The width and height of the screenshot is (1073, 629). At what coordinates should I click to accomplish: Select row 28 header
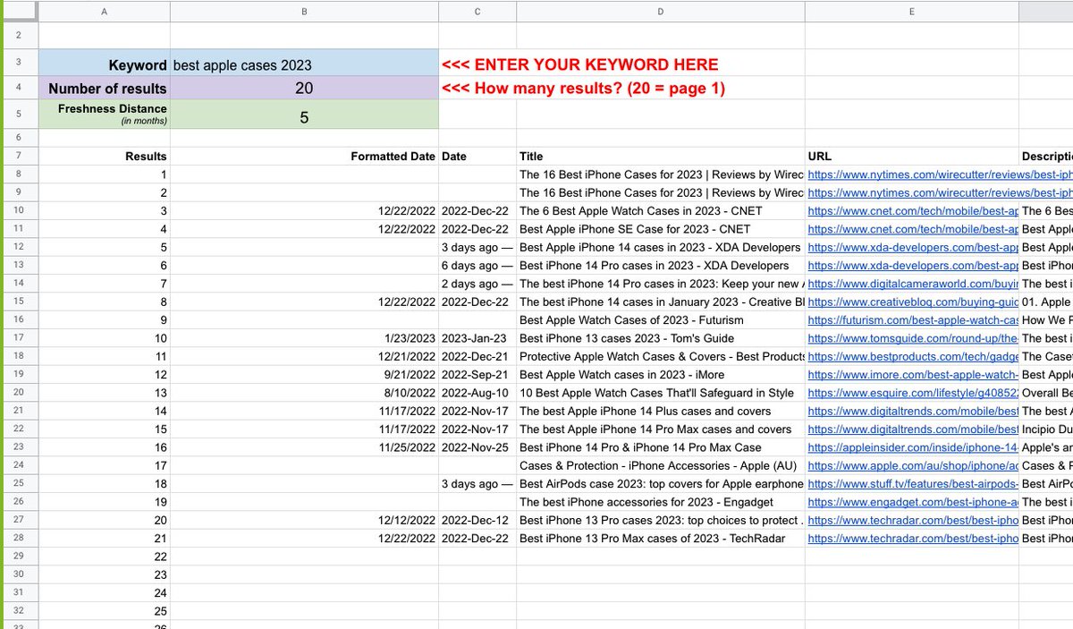point(20,538)
